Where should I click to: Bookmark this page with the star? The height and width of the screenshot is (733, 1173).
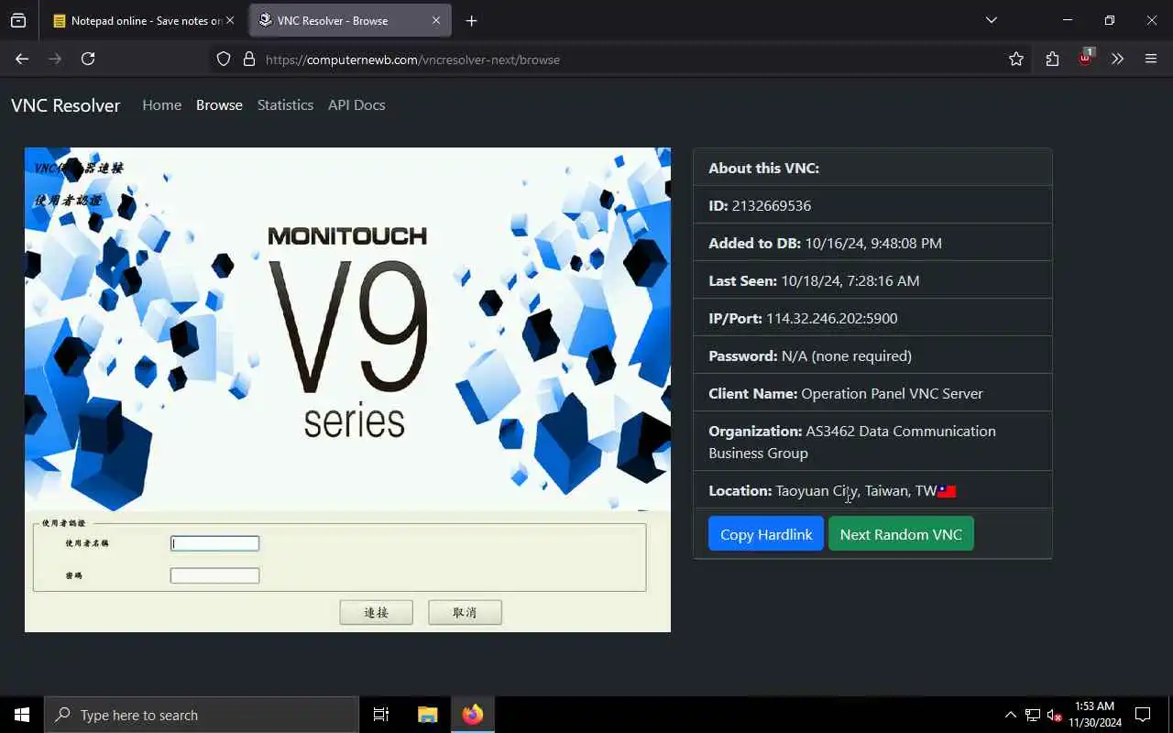pyautogui.click(x=1016, y=59)
